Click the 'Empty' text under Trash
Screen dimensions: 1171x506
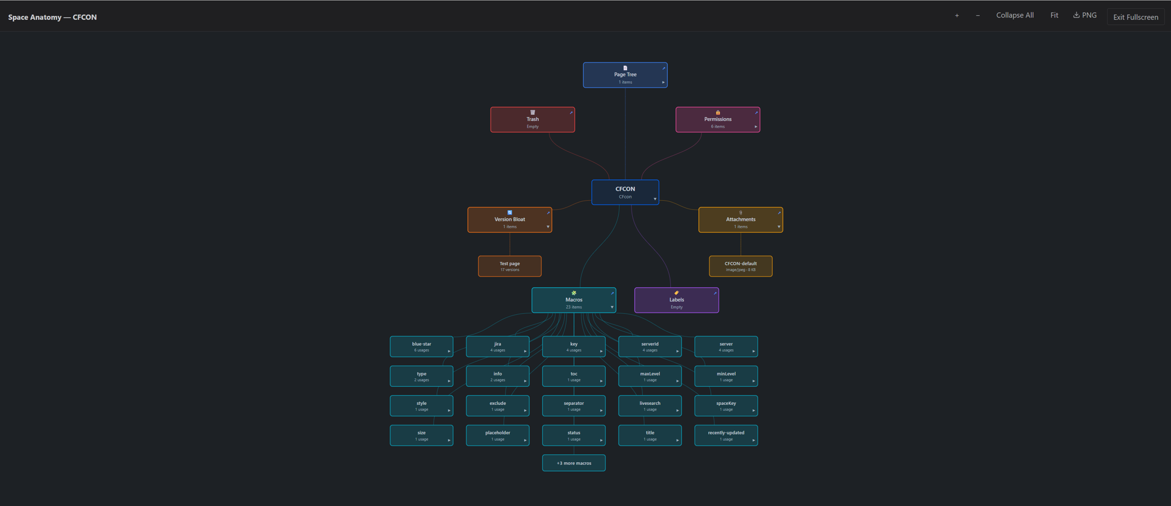tap(533, 126)
